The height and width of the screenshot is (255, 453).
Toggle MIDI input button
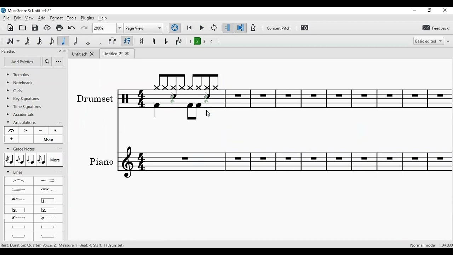(x=175, y=28)
